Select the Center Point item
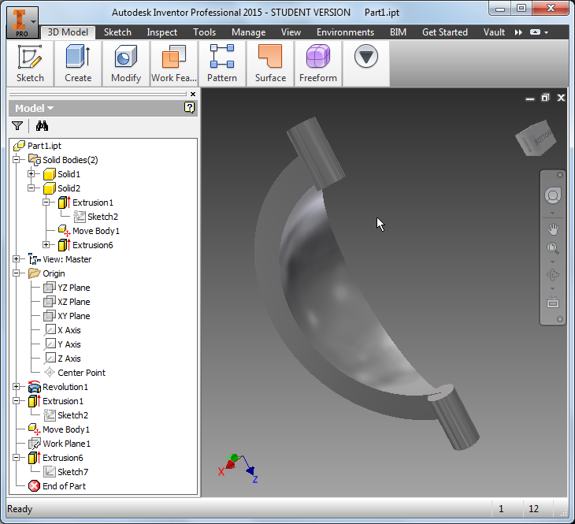The width and height of the screenshot is (575, 524). point(81,373)
